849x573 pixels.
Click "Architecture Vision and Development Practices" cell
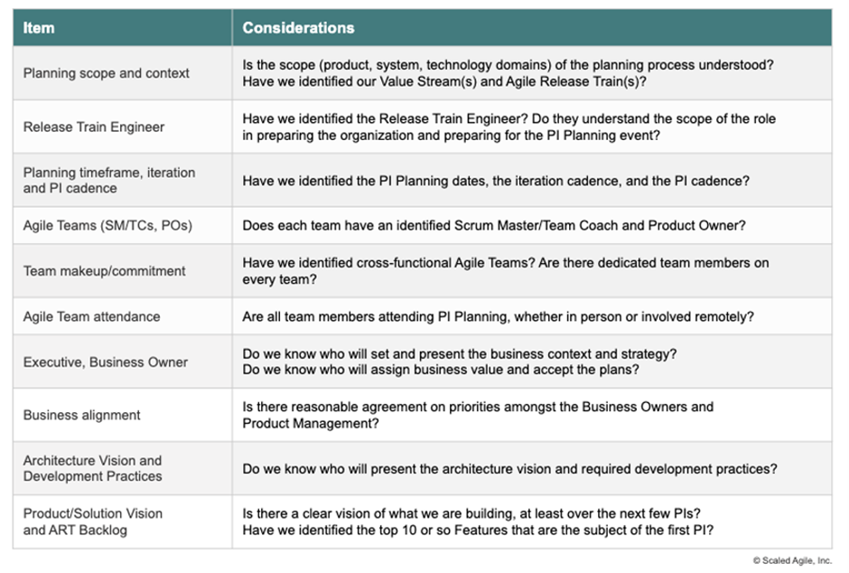tap(93, 468)
